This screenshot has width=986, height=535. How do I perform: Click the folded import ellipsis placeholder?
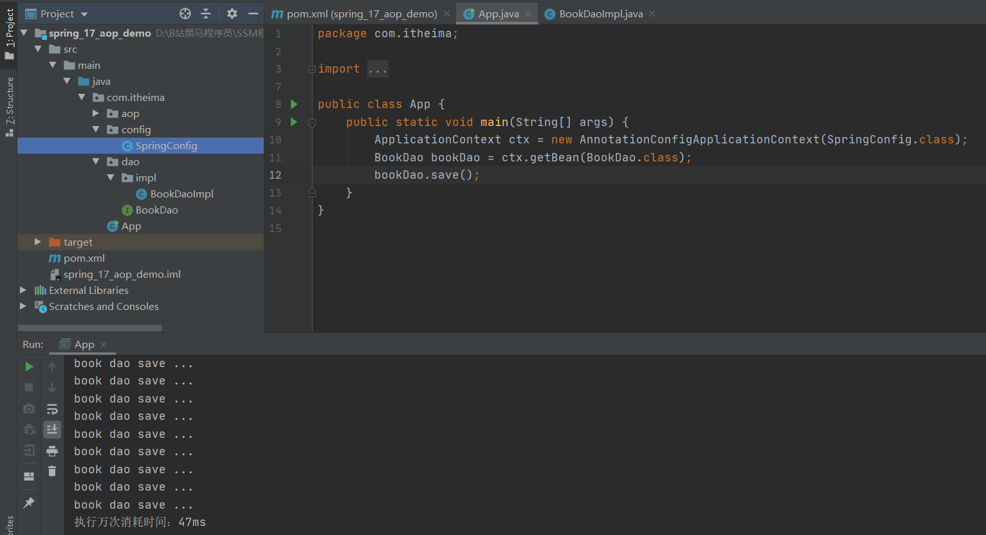[378, 69]
